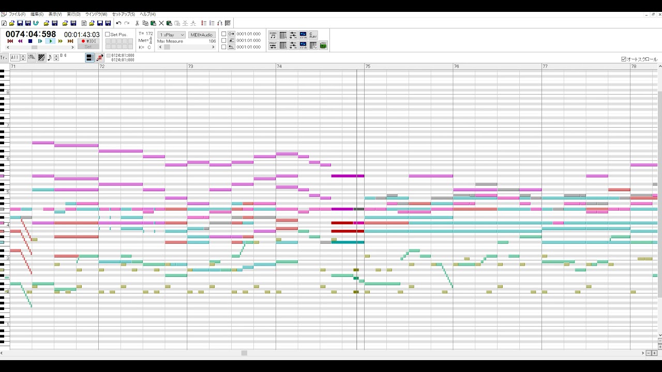The height and width of the screenshot is (372, 662).
Task: Click the red-dot MIDI record button
Action: [x=88, y=41]
